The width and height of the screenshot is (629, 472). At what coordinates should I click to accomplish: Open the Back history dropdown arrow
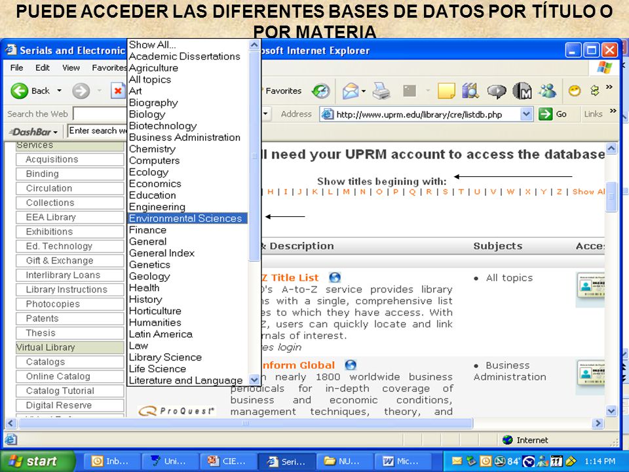coord(60,90)
